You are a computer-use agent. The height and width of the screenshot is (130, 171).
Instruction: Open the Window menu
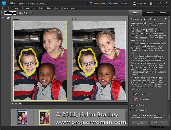tap(64, 8)
